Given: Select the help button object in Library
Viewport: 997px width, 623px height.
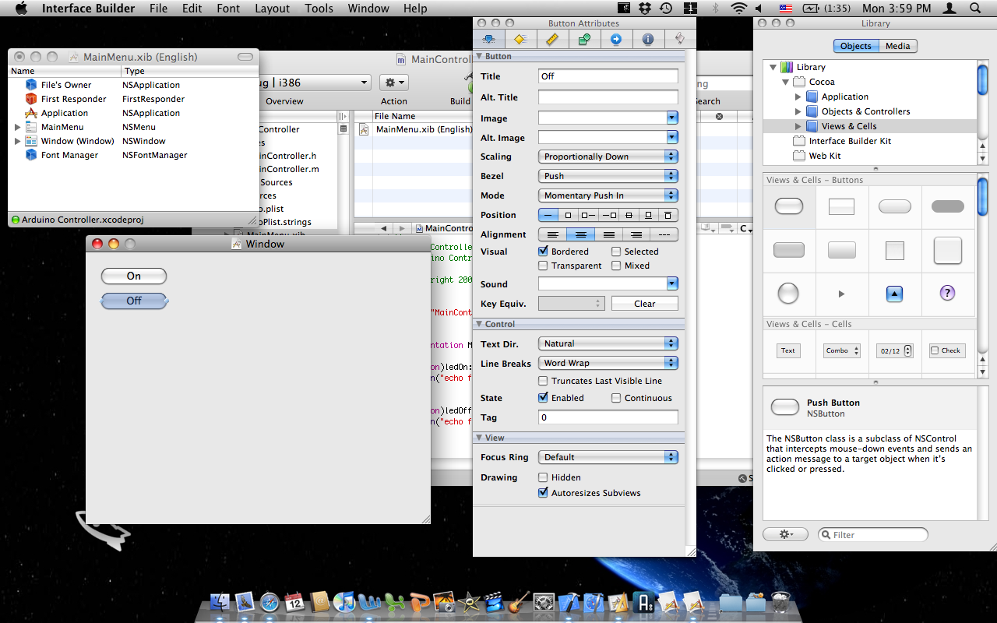Looking at the screenshot, I should (x=947, y=293).
